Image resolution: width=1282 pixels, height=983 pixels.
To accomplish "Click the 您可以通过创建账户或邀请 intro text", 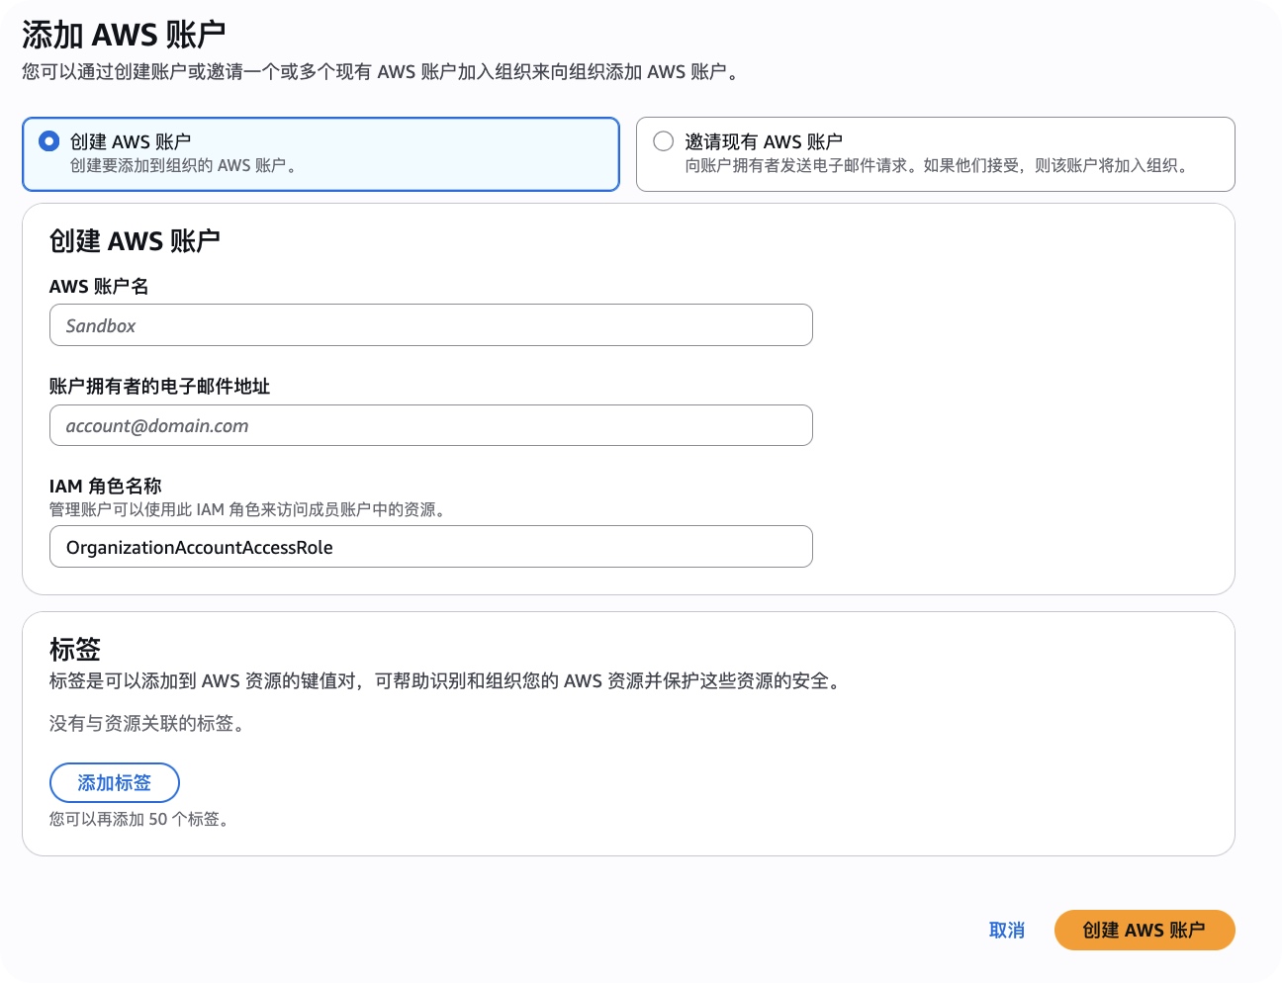I will 381,71.
